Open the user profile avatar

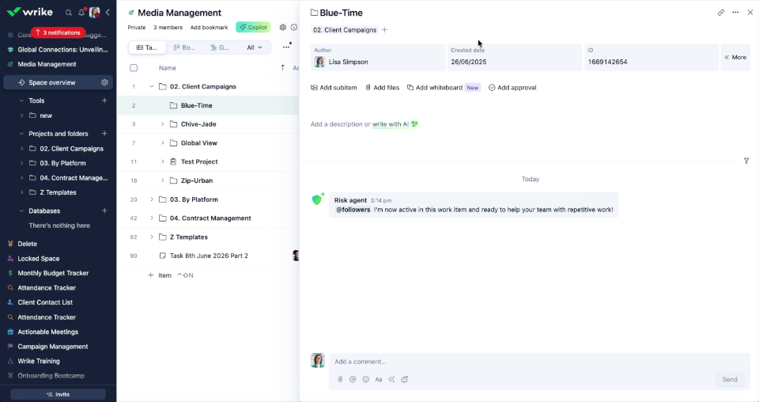point(95,13)
